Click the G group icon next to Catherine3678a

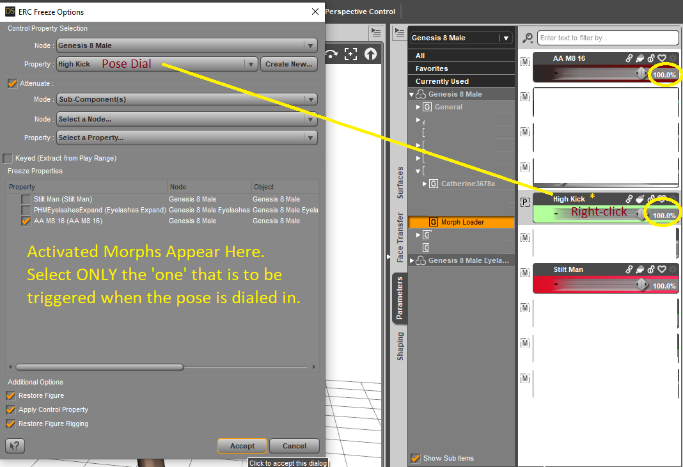tap(434, 184)
